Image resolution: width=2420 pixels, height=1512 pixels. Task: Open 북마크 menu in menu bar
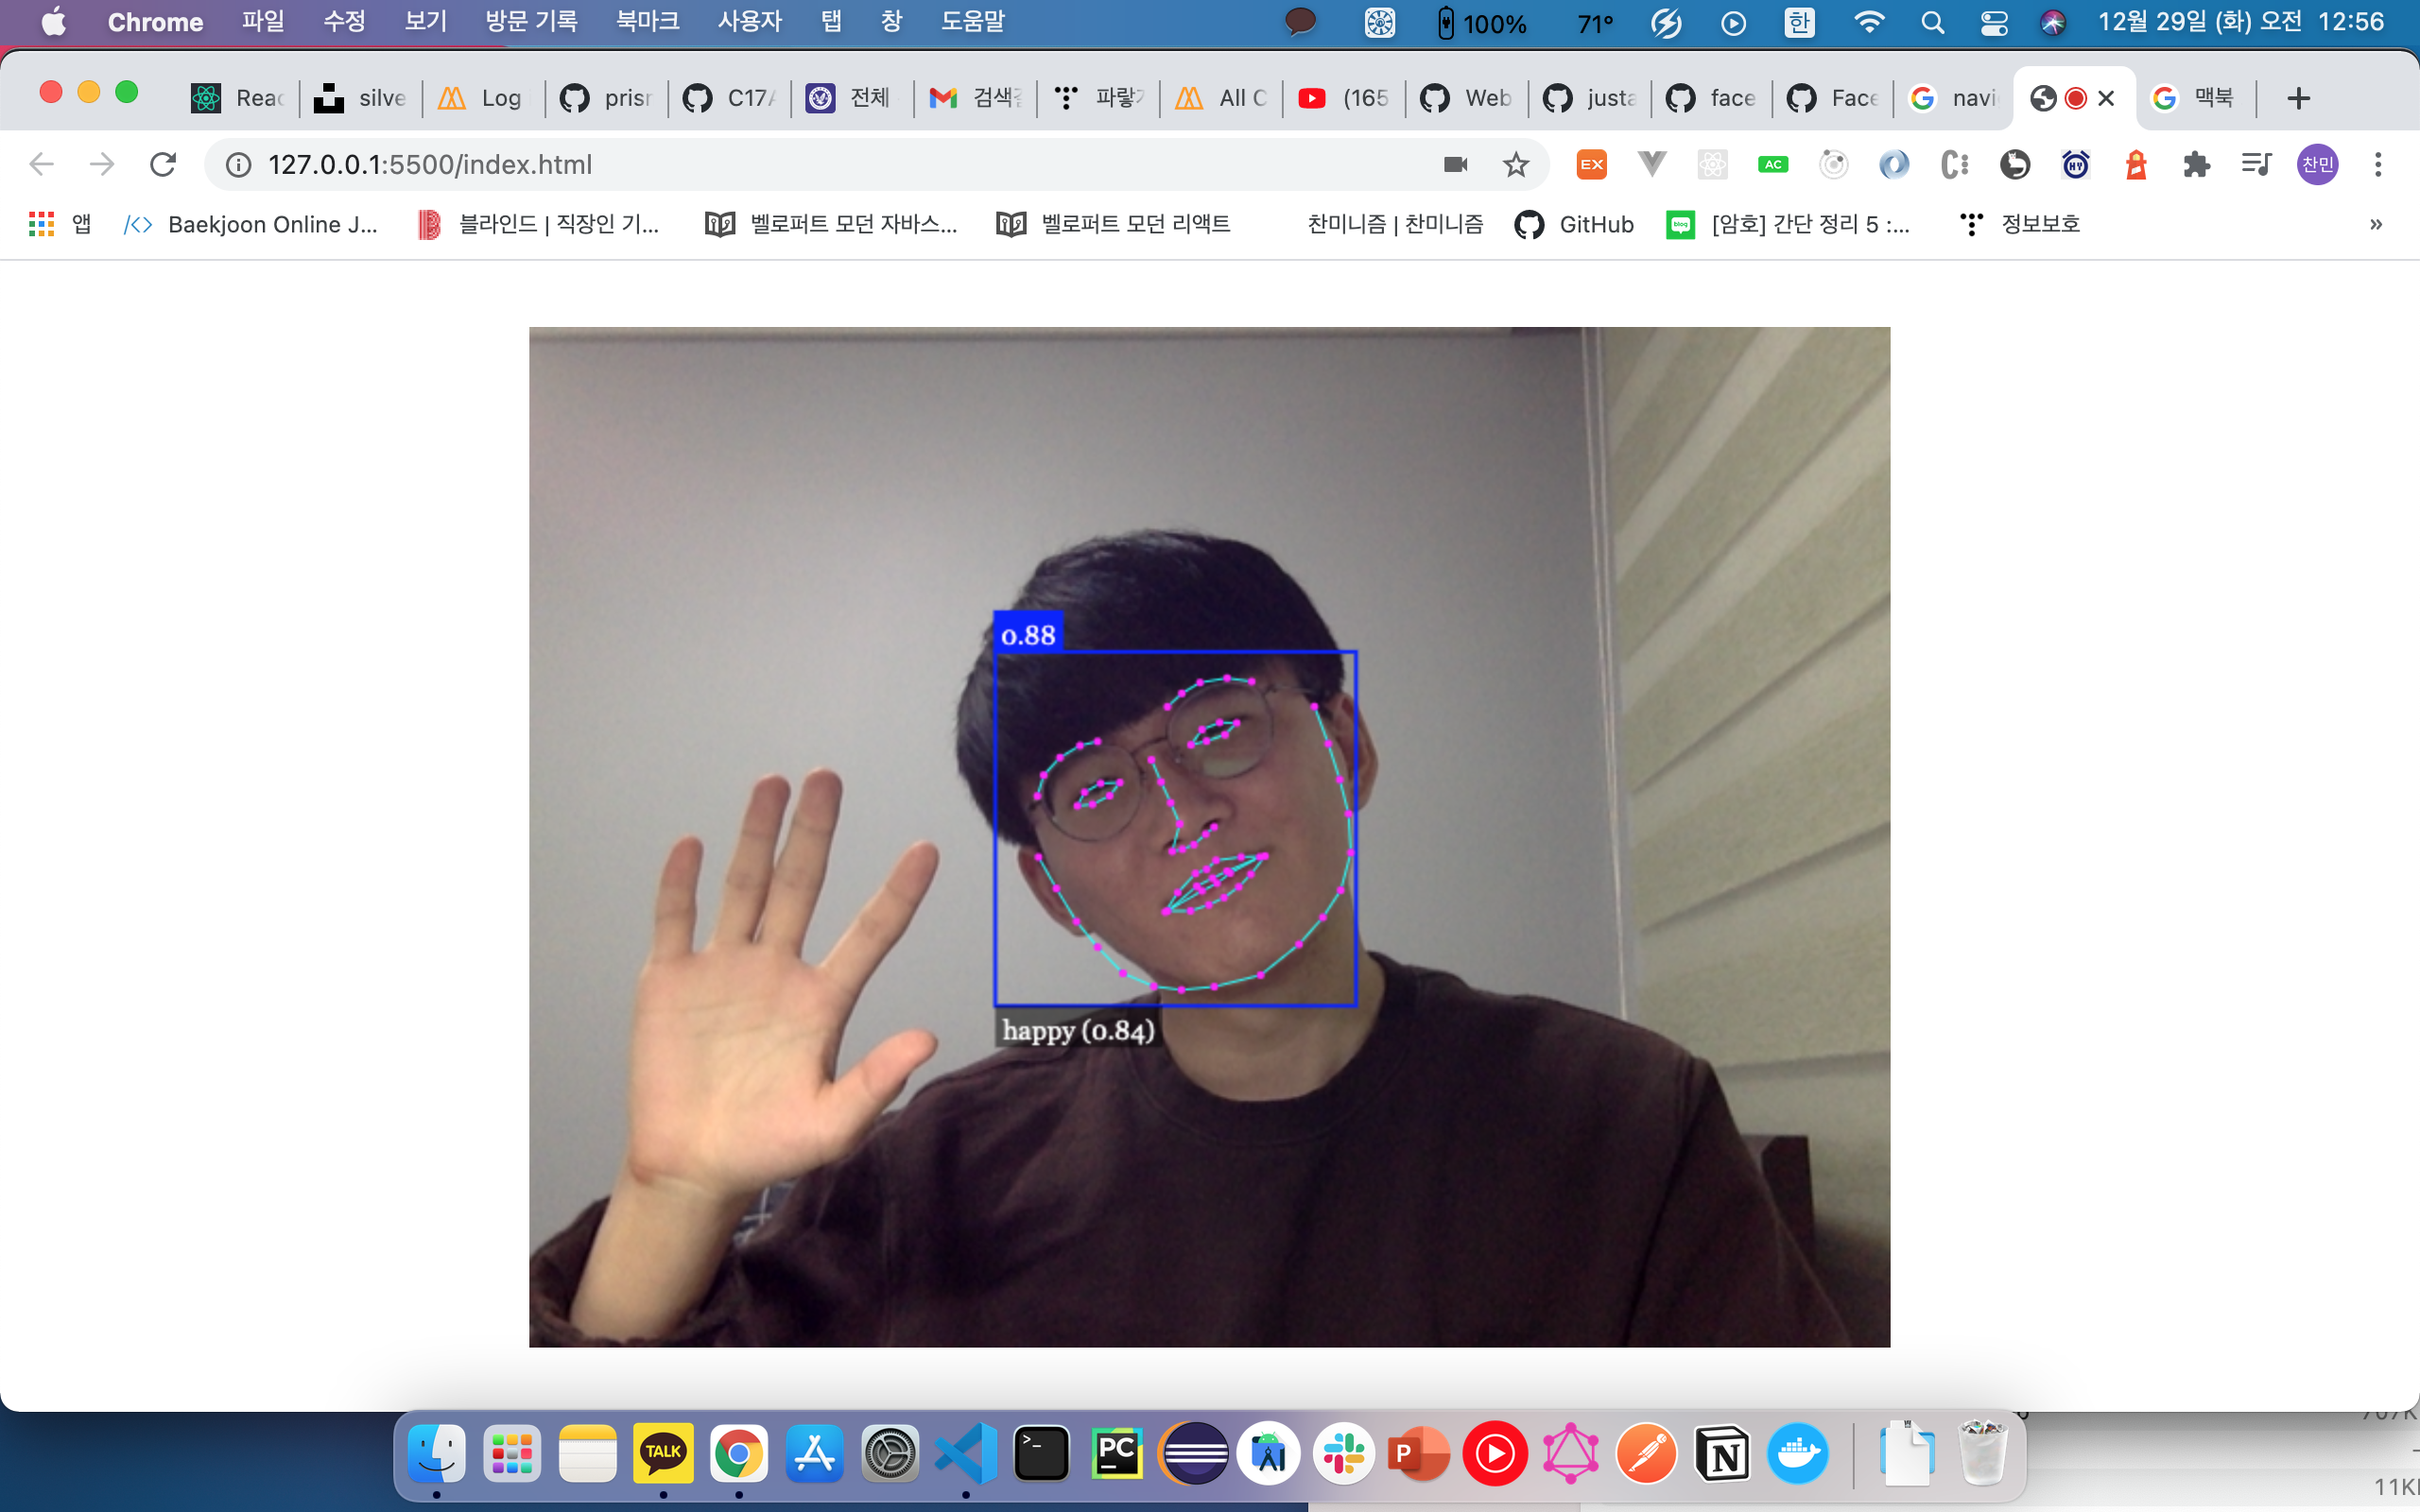[647, 22]
